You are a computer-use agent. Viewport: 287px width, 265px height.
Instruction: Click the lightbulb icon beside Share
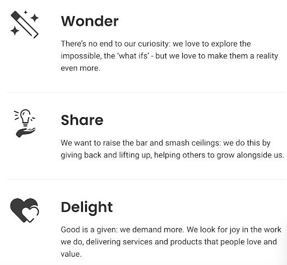pyautogui.click(x=25, y=117)
